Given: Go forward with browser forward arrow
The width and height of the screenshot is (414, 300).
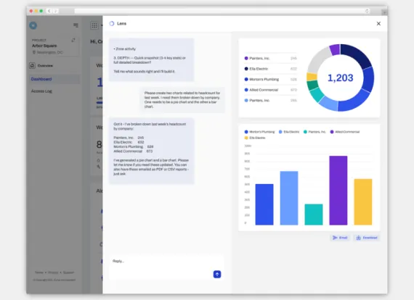Looking at the screenshot, I should 55,11.
